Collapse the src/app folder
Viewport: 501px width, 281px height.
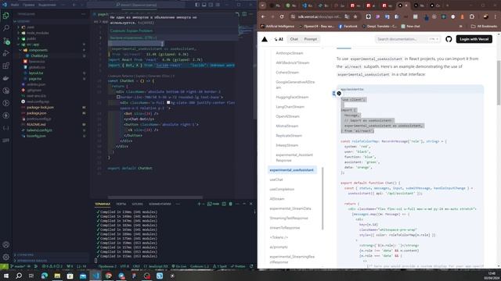coord(18,44)
